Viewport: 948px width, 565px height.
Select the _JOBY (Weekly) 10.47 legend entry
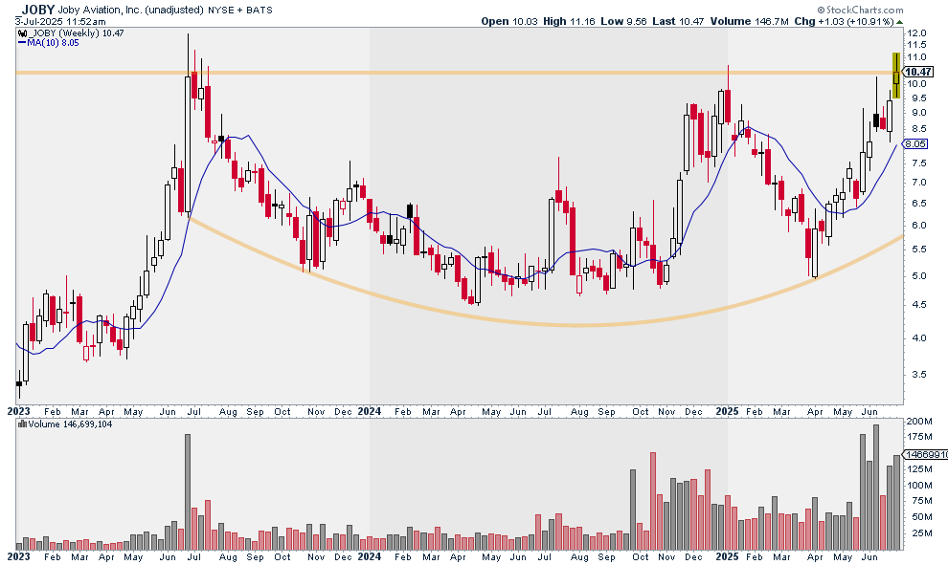coord(77,33)
